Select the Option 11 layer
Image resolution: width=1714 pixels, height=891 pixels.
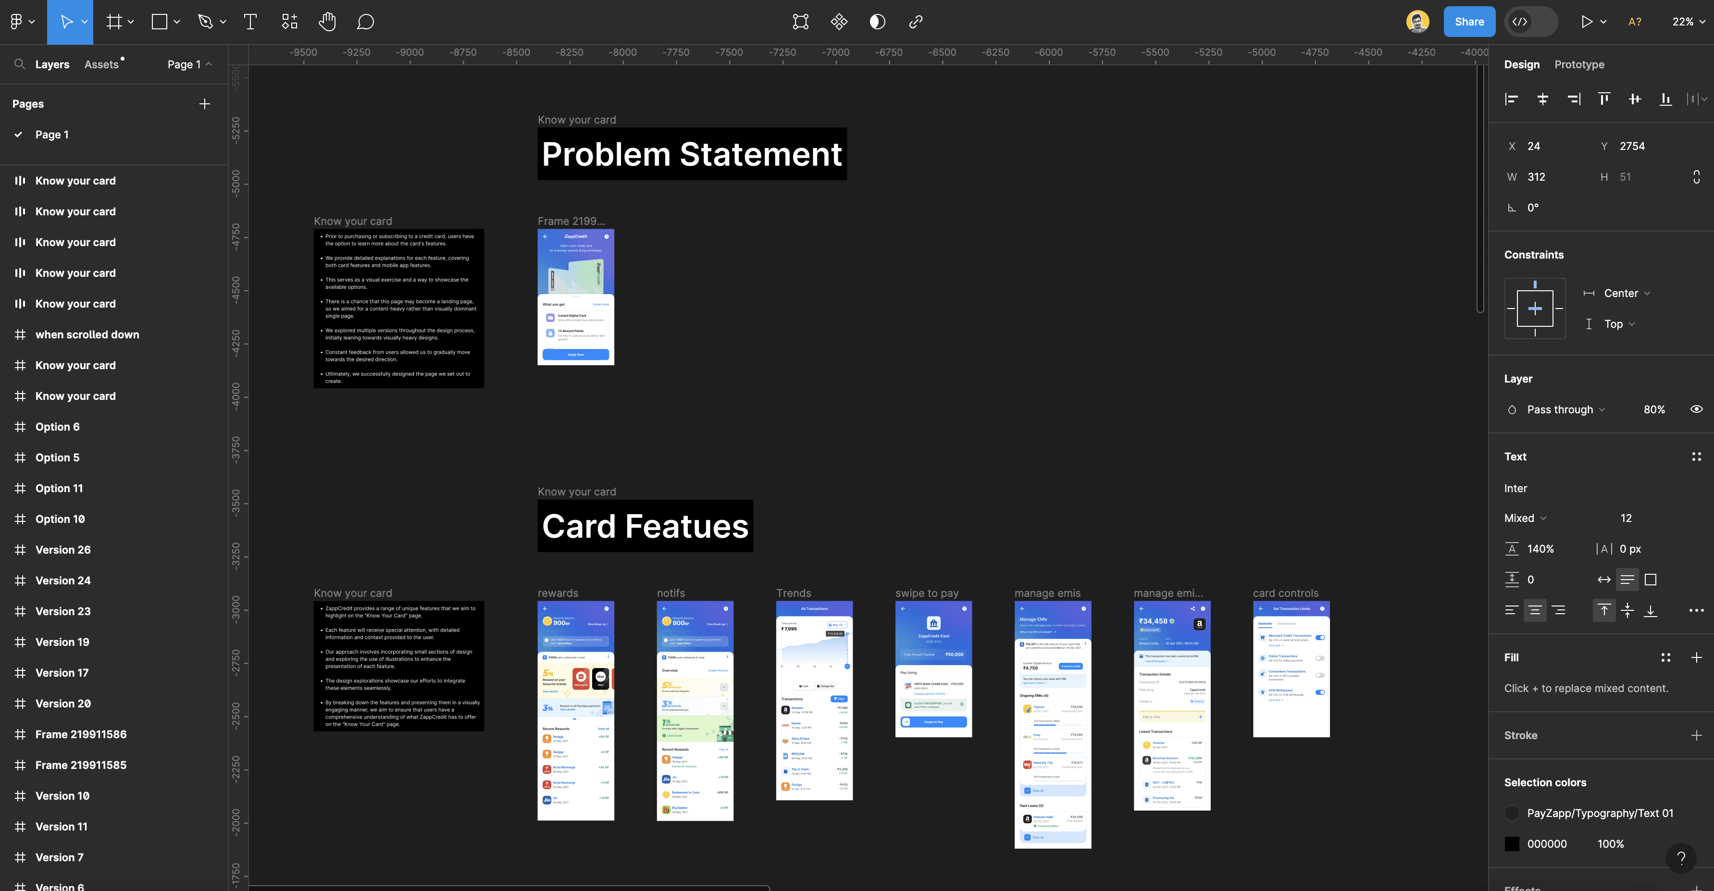pyautogui.click(x=59, y=488)
